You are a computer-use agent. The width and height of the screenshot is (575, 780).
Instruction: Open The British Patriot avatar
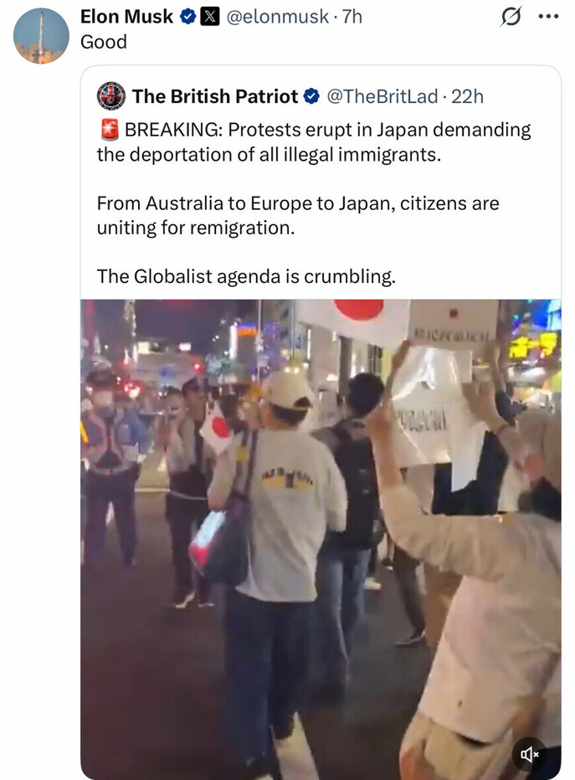coord(111,96)
